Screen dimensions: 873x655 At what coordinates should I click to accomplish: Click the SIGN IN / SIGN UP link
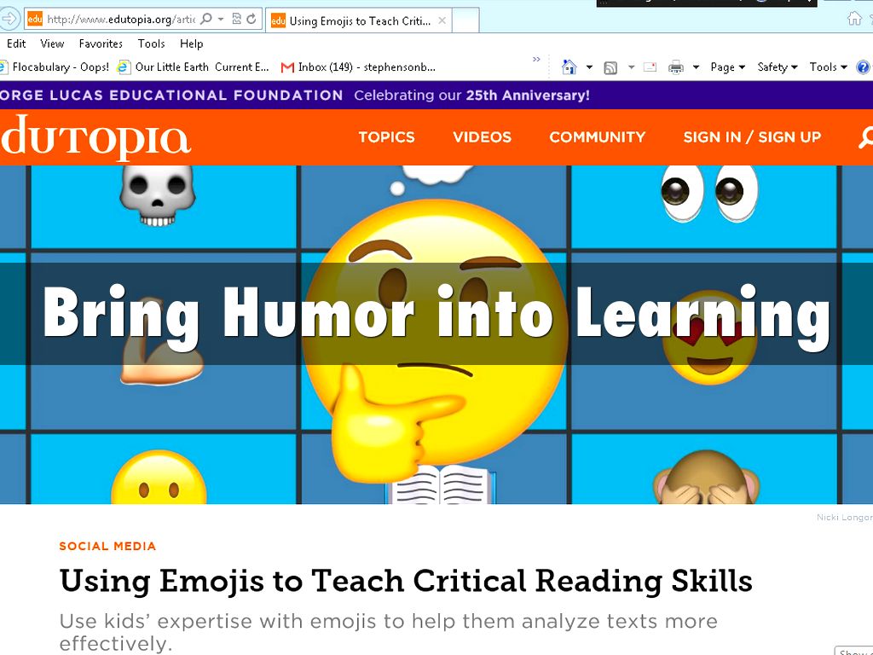click(751, 137)
